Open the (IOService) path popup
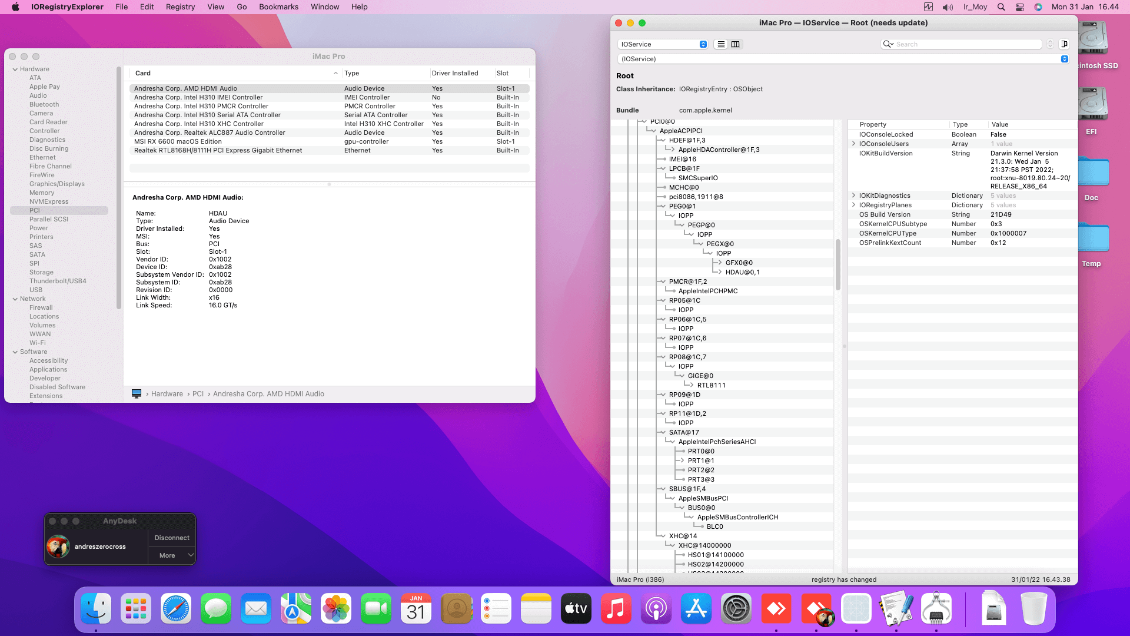 843,59
